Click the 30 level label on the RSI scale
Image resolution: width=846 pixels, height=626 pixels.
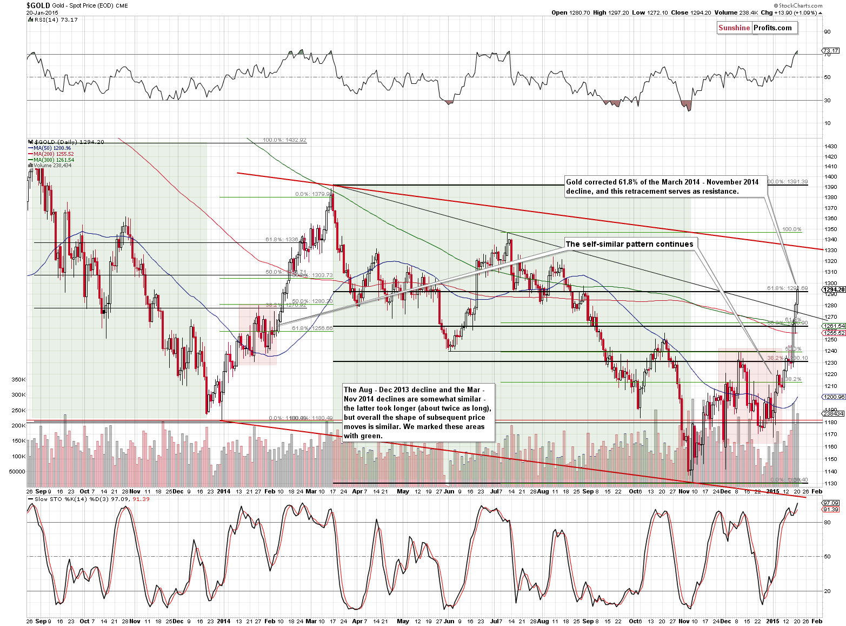(x=827, y=101)
